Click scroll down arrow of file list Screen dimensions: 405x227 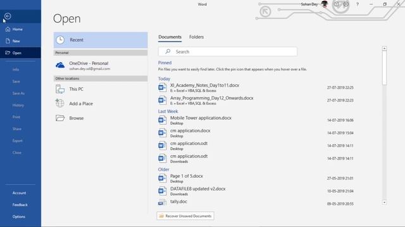pos(384,202)
